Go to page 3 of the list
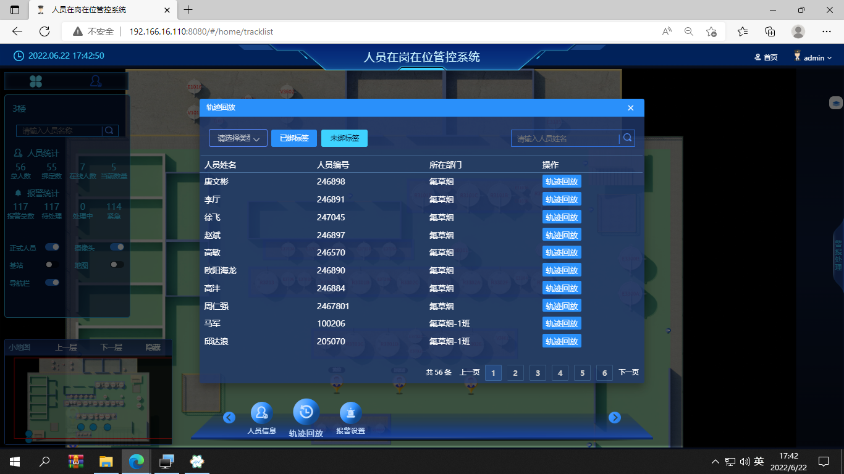The height and width of the screenshot is (474, 844). point(538,373)
